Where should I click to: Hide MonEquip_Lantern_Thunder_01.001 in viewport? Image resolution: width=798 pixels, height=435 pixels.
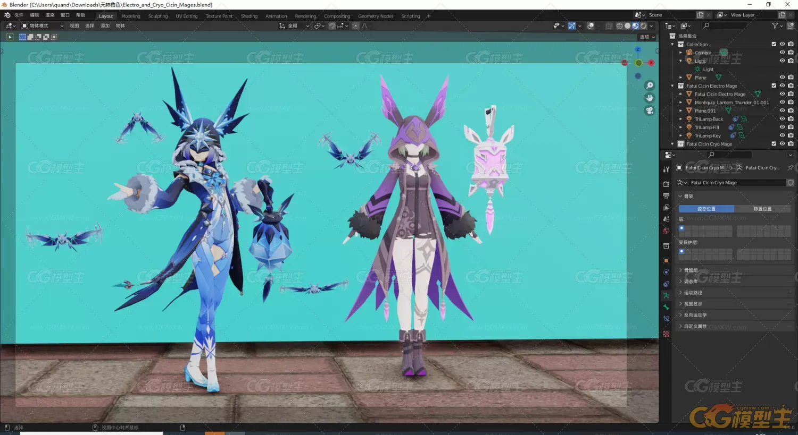click(782, 103)
